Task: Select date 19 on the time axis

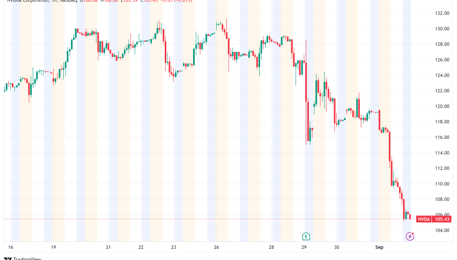Action: point(53,247)
